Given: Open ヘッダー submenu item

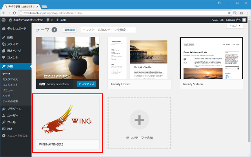Looking at the screenshot, I should 7,96.
